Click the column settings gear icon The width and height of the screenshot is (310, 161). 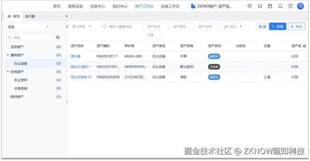(304, 46)
